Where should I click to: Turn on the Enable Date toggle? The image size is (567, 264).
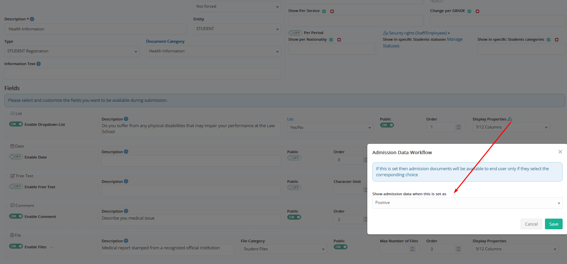click(16, 157)
